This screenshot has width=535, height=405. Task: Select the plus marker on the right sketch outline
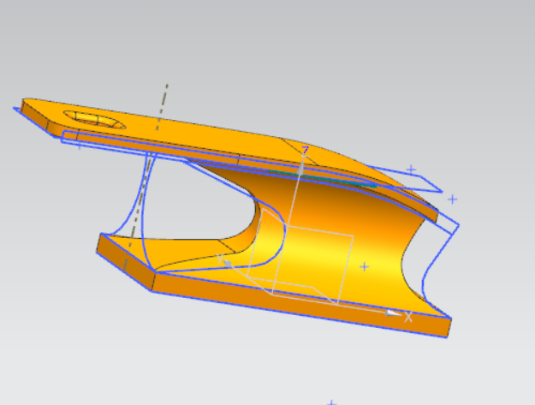click(411, 170)
